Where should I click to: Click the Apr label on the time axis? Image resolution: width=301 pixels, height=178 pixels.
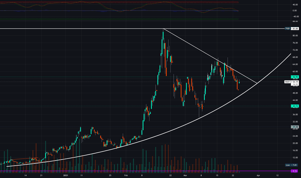pyautogui.click(x=258, y=175)
